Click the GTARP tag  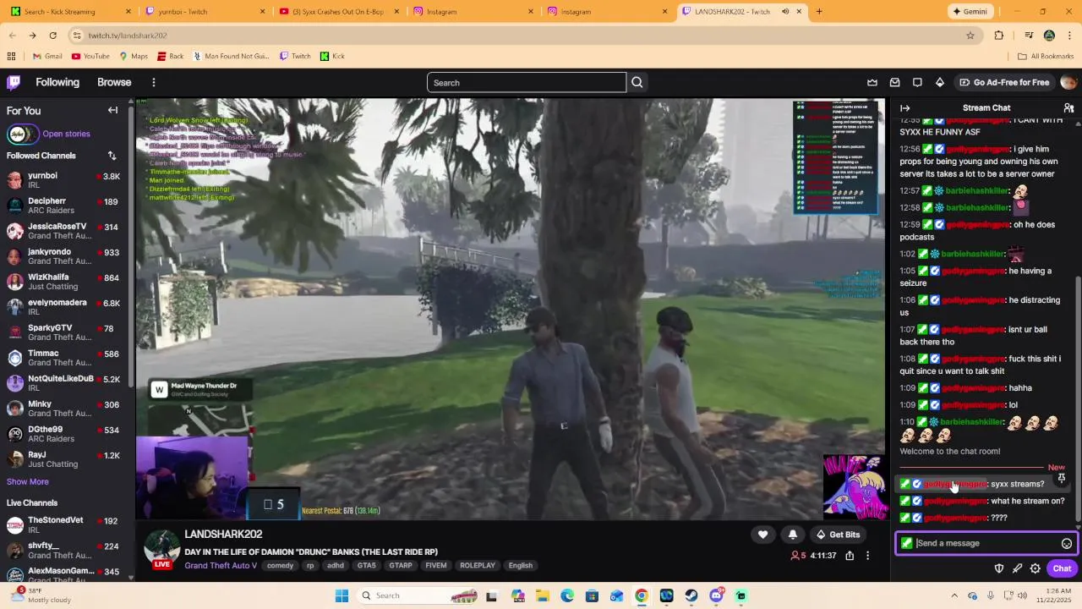pos(401,566)
